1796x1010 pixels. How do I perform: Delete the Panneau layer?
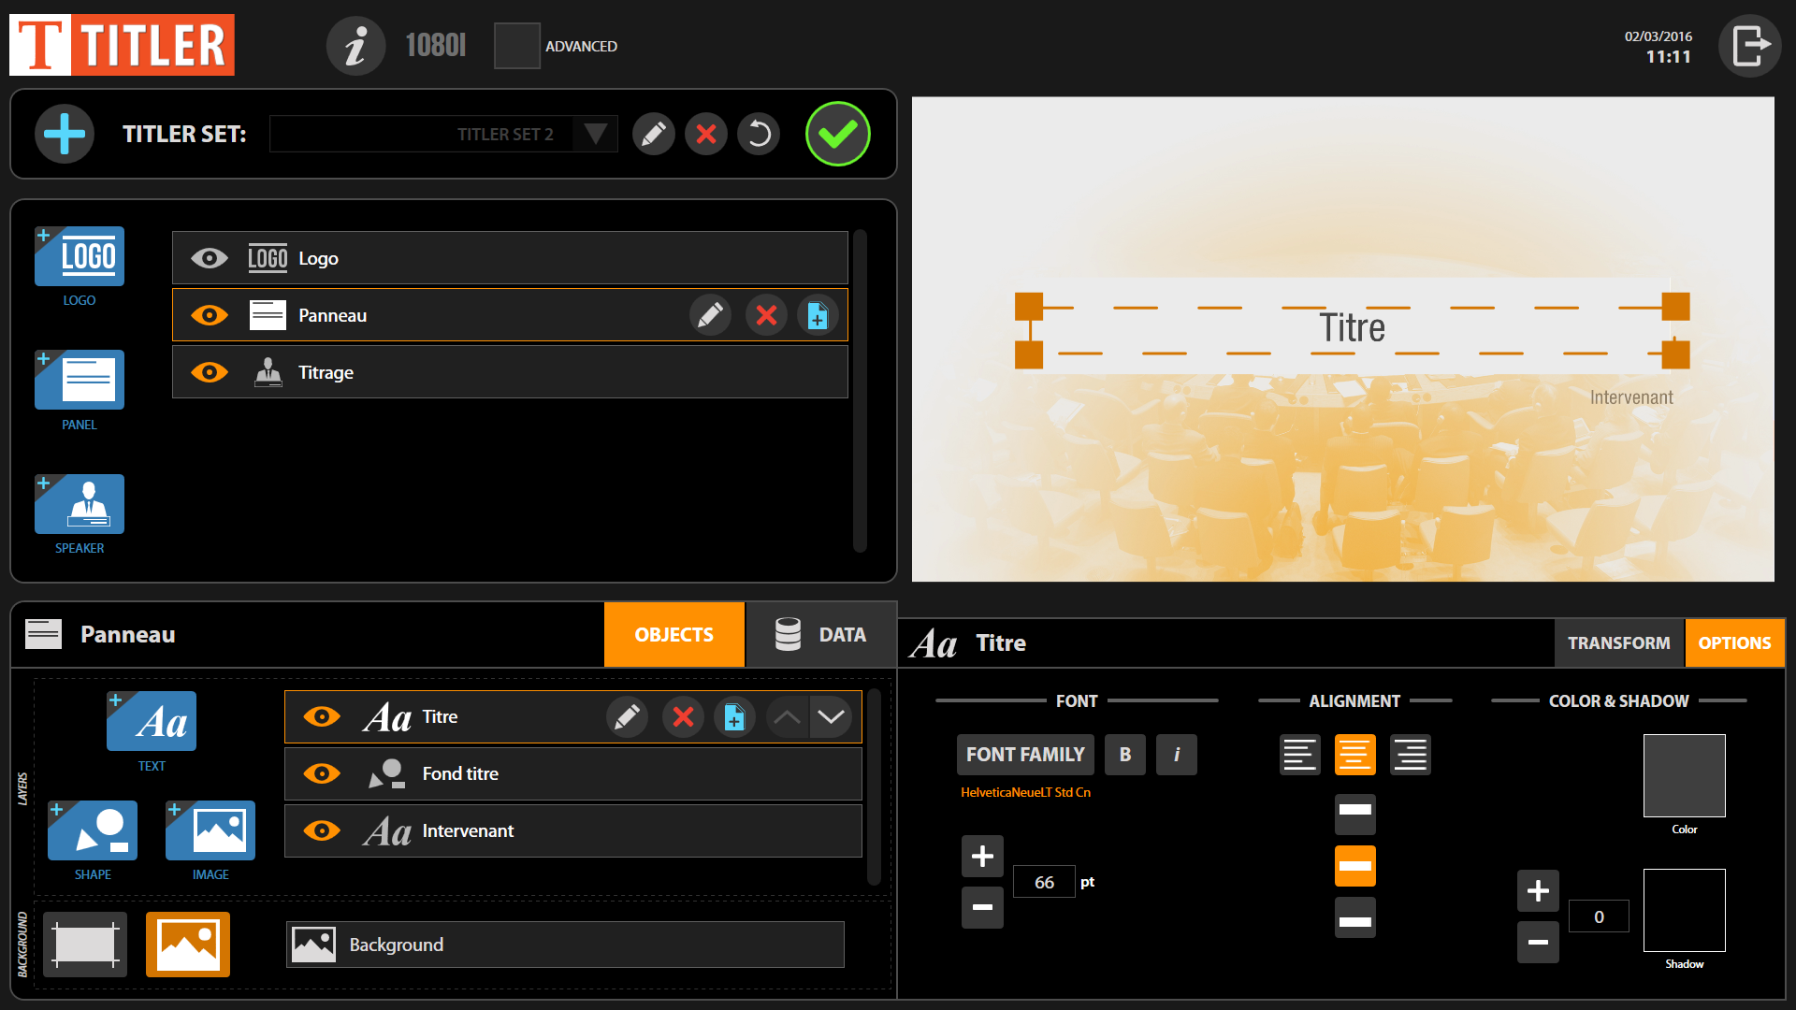766,315
